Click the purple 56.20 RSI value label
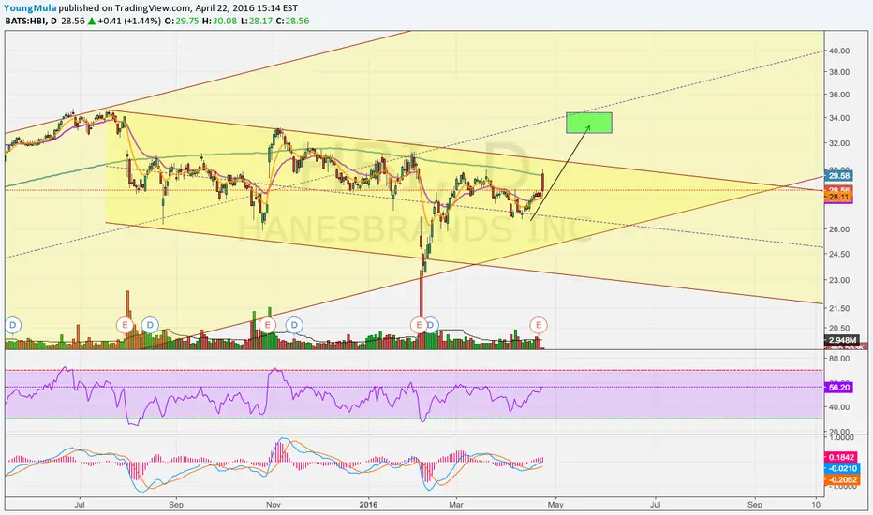The height and width of the screenshot is (515, 873). 838,388
